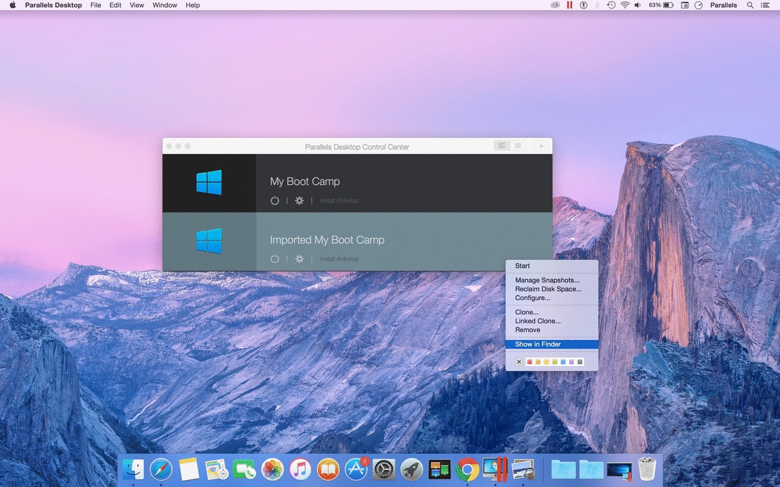Choose Configure... in the context menu
Screen dimensions: 780x487
(x=552, y=298)
